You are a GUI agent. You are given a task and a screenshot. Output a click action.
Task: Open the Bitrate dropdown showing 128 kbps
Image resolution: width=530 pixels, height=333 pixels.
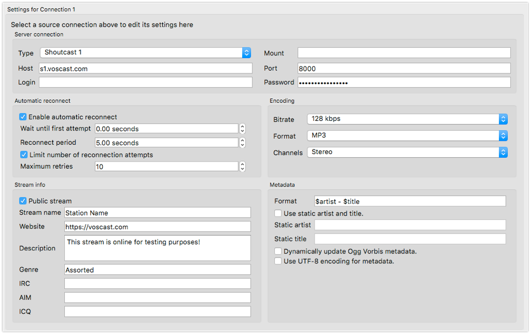(408, 119)
